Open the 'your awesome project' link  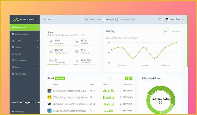pyautogui.click(x=75, y=35)
